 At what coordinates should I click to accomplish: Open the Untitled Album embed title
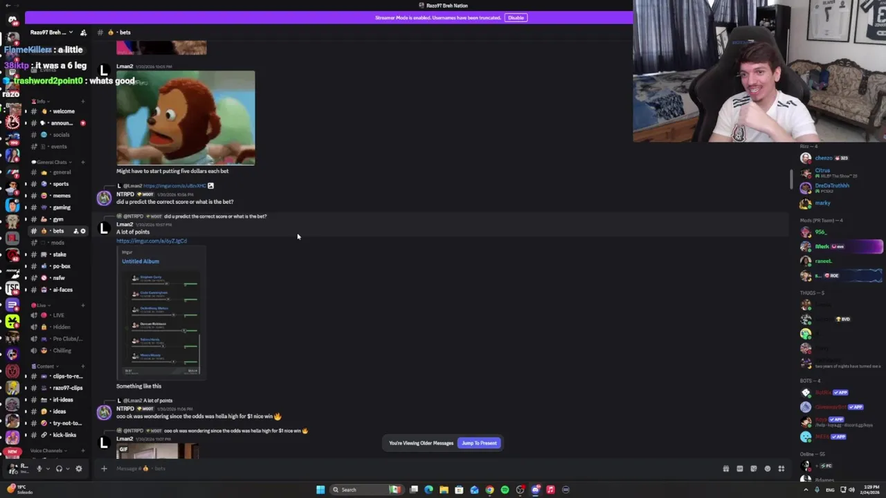tap(141, 261)
